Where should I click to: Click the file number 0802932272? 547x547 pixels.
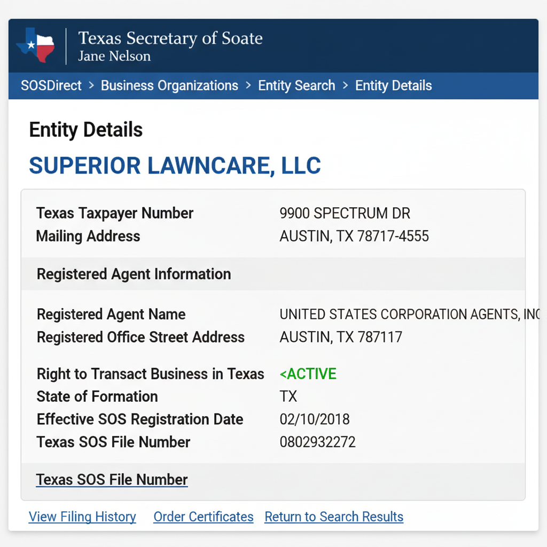tap(317, 442)
